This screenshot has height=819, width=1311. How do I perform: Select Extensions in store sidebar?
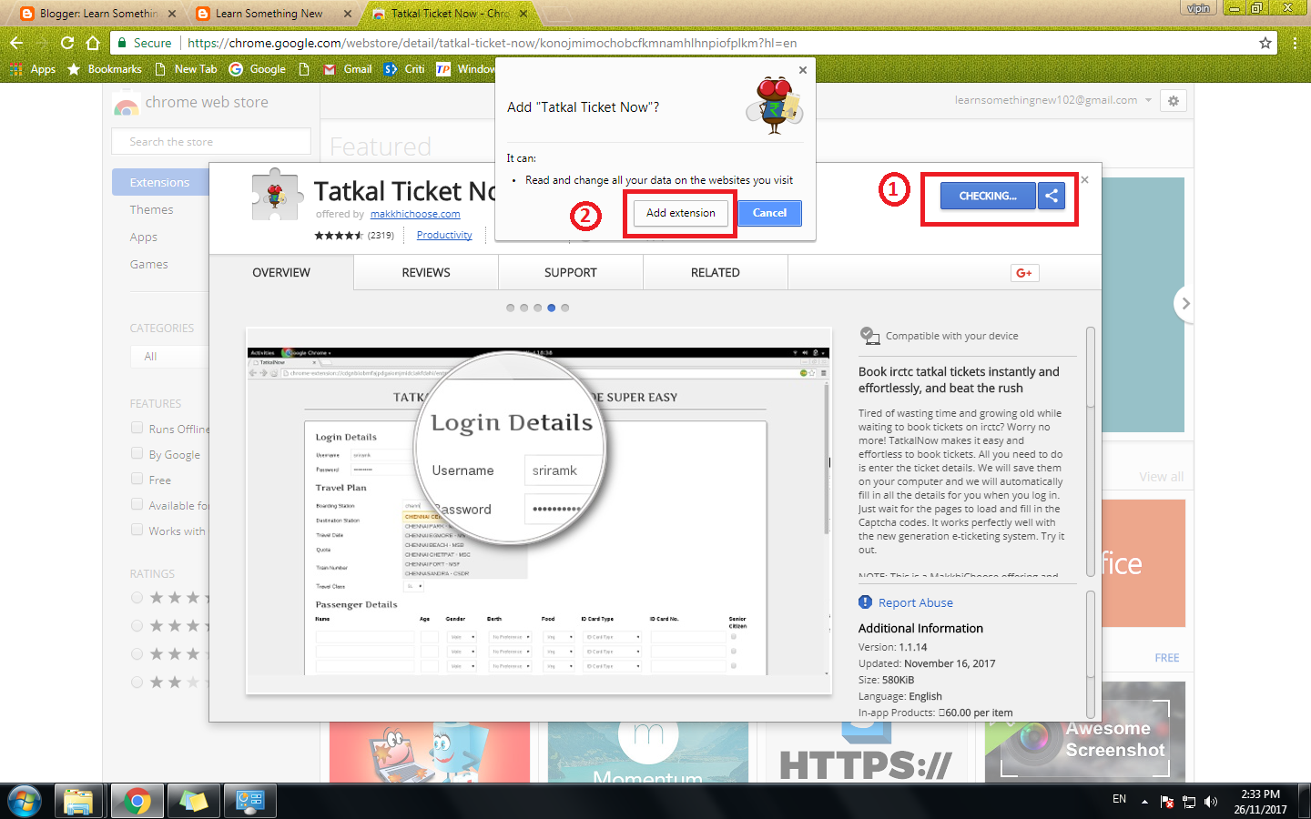coord(160,182)
